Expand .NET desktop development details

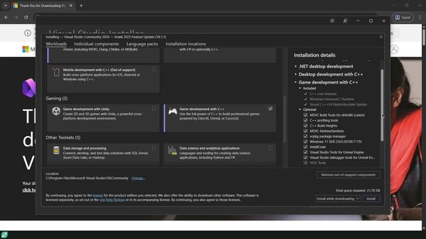click(296, 66)
